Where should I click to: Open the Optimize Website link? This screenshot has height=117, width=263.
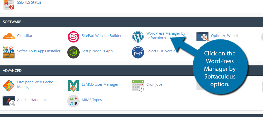point(226,36)
